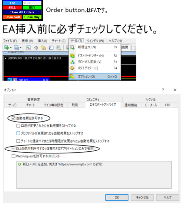Click the Close Buy button
Image resolution: width=187 pixels, height=206 pixels.
32,17
